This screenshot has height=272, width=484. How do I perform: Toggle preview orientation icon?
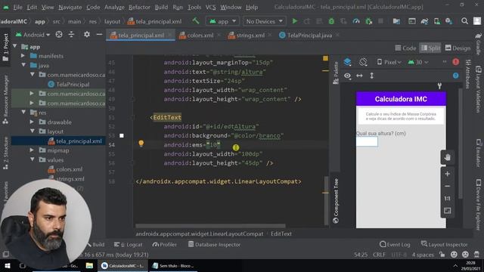point(363,62)
